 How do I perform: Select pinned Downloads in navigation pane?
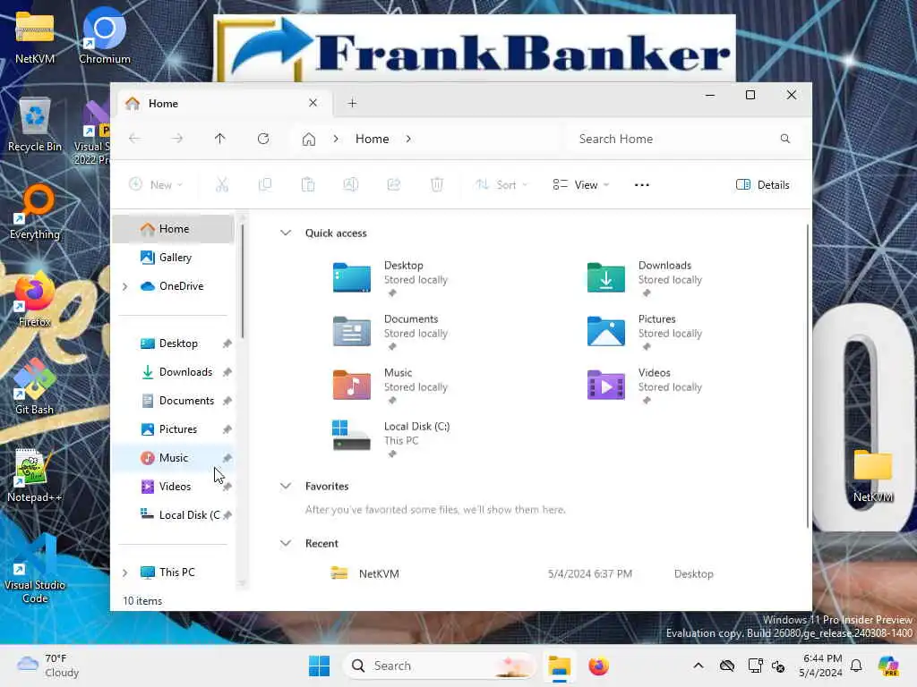(x=174, y=371)
